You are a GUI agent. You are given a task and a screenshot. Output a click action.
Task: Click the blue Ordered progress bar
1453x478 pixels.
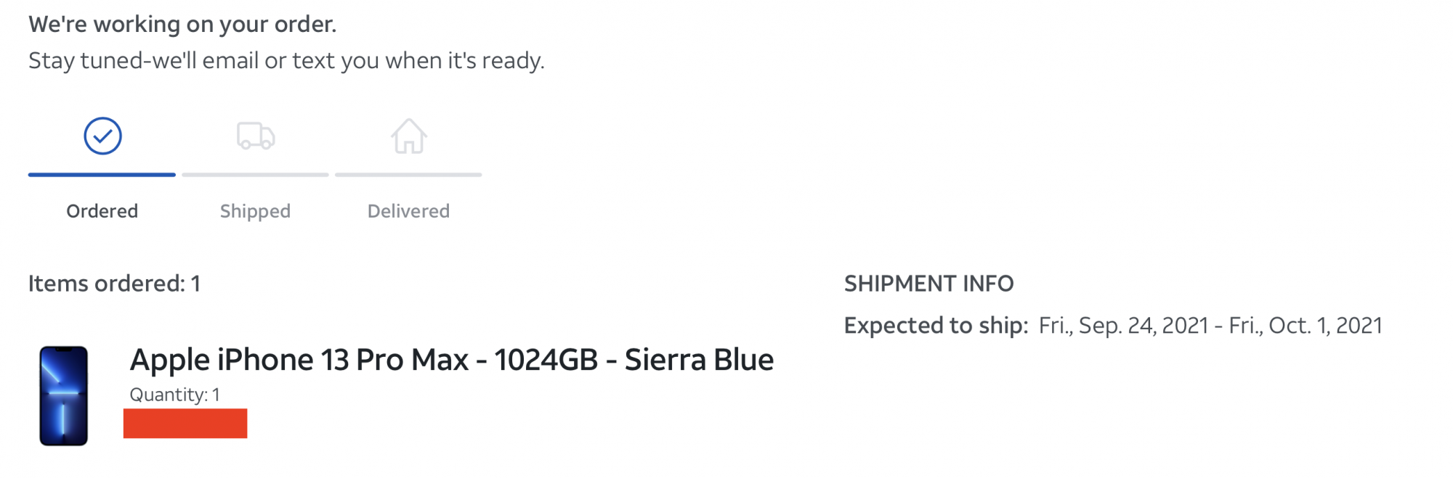102,175
